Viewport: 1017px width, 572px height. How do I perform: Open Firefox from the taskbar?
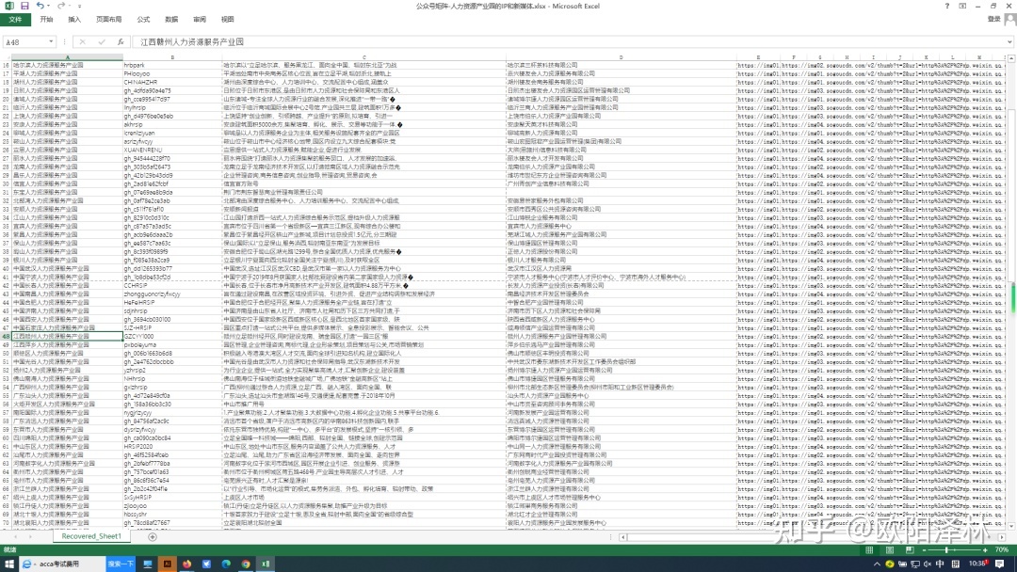(x=186, y=564)
